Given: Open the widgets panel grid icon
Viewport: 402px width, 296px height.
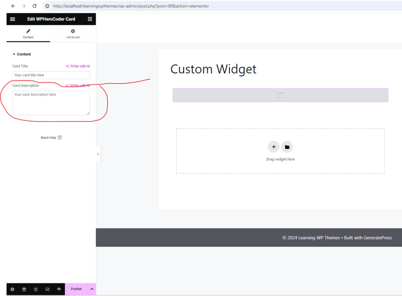Looking at the screenshot, I should coord(90,19).
